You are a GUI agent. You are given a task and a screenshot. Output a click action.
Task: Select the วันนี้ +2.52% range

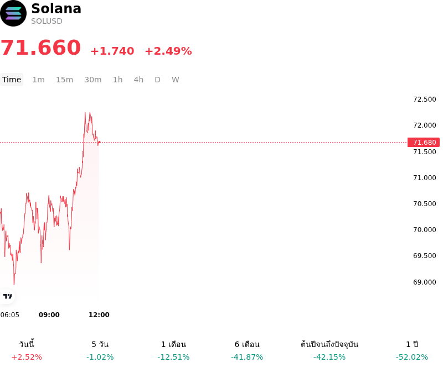click(27, 350)
